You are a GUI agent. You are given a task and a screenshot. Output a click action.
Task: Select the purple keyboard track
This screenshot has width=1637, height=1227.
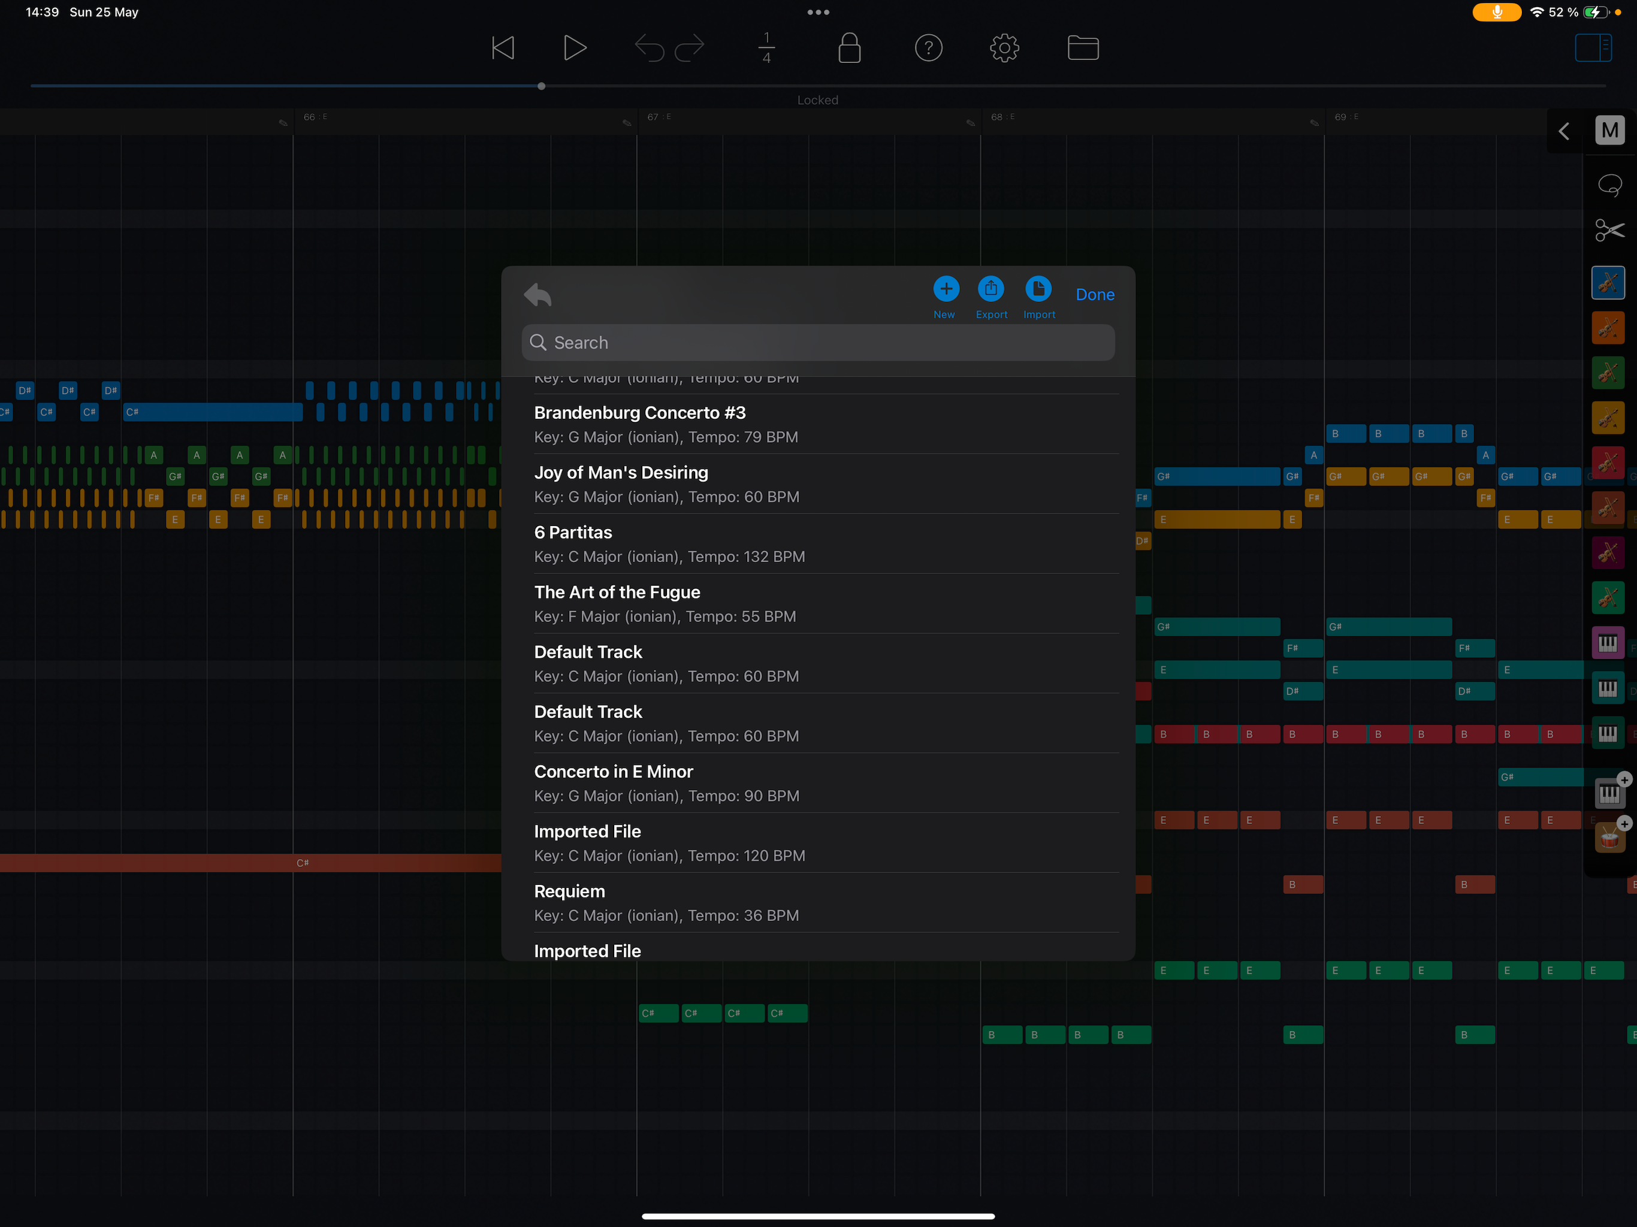1608,643
